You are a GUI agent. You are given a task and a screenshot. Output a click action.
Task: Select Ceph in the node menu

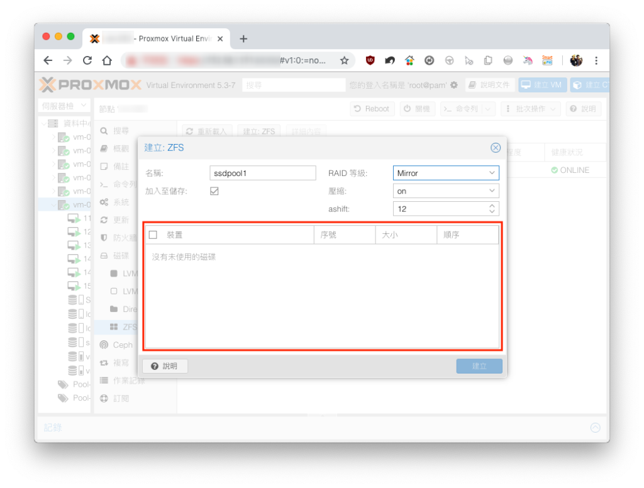123,345
